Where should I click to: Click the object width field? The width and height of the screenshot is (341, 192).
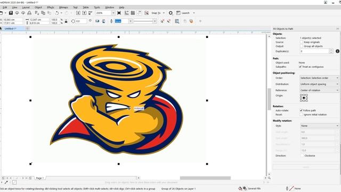pyautogui.click(x=39, y=20)
